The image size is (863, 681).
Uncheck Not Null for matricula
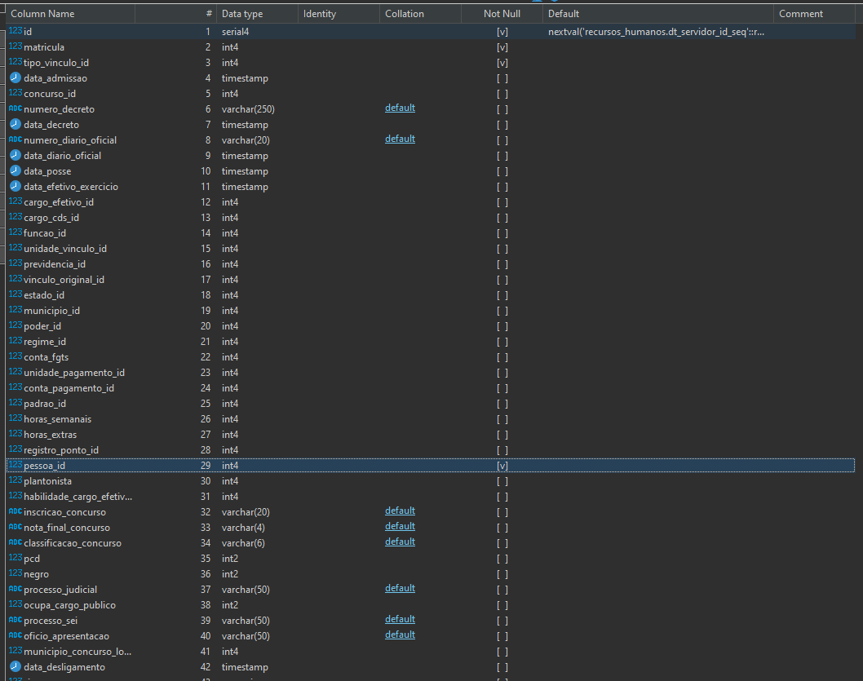tap(502, 47)
